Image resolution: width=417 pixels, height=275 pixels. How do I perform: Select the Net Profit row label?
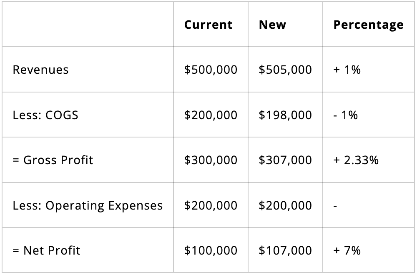46,250
